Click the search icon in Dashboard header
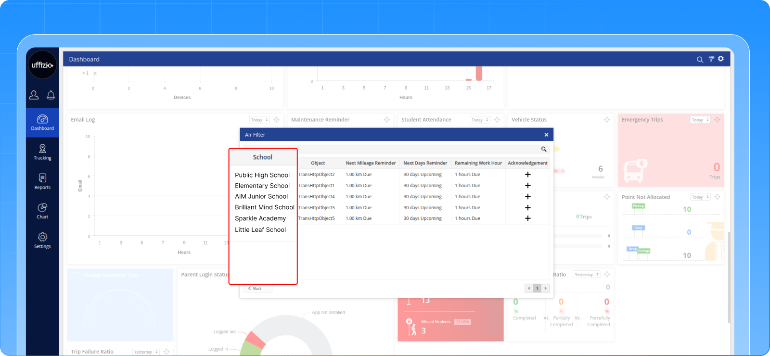 700,60
